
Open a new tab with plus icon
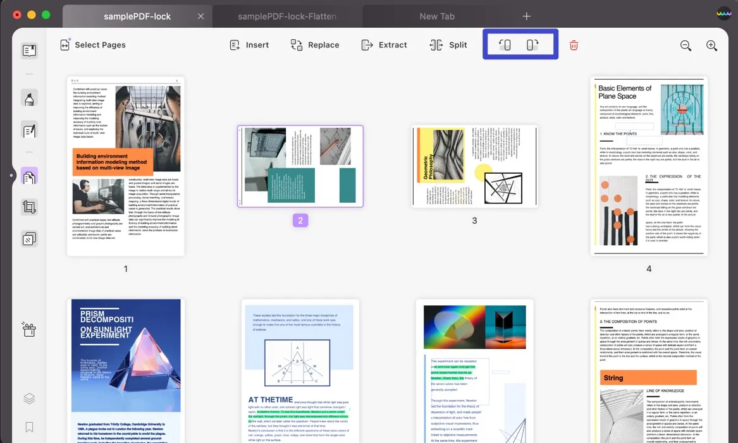tap(527, 16)
